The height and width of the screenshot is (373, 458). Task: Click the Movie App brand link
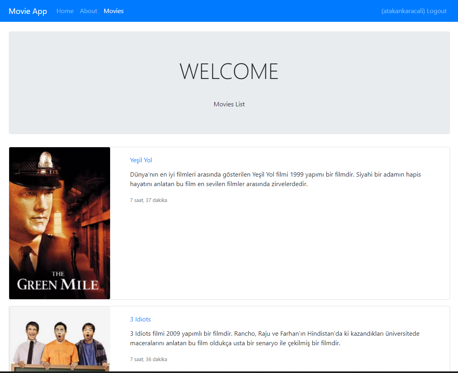(x=28, y=11)
